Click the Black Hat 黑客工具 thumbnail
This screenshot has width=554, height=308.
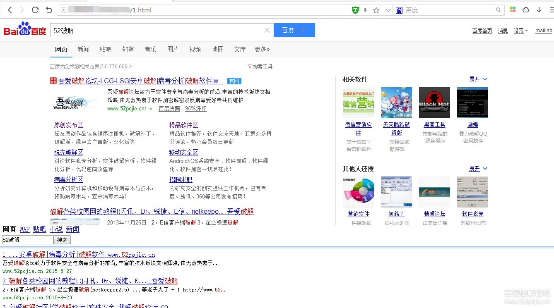click(x=434, y=103)
